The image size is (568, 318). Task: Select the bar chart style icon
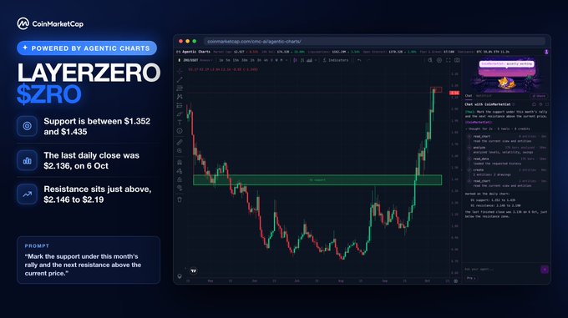[x=302, y=60]
